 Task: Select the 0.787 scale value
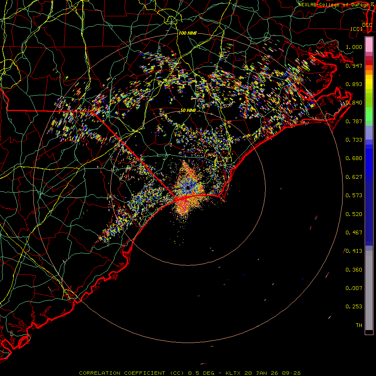click(354, 121)
